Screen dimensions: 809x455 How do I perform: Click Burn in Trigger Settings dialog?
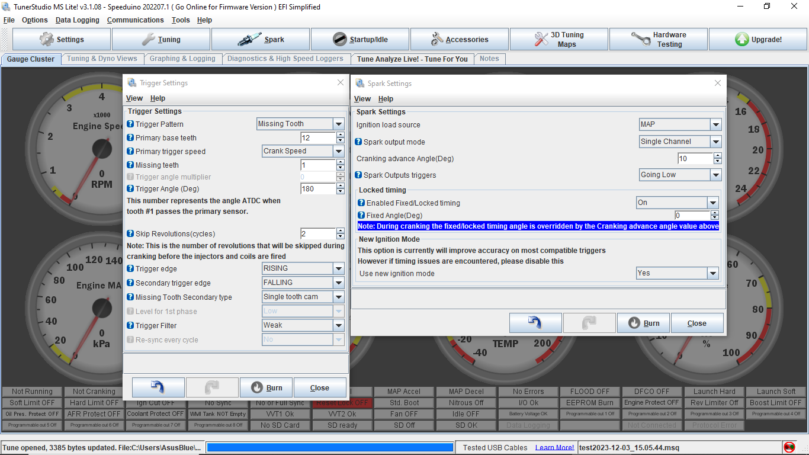pos(267,387)
